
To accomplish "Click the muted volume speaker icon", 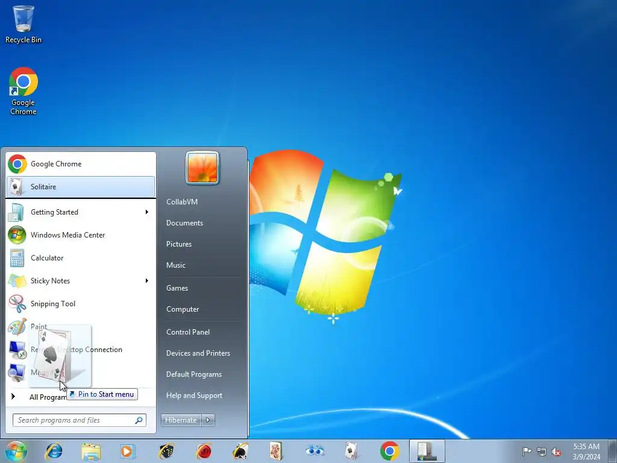I will point(556,452).
